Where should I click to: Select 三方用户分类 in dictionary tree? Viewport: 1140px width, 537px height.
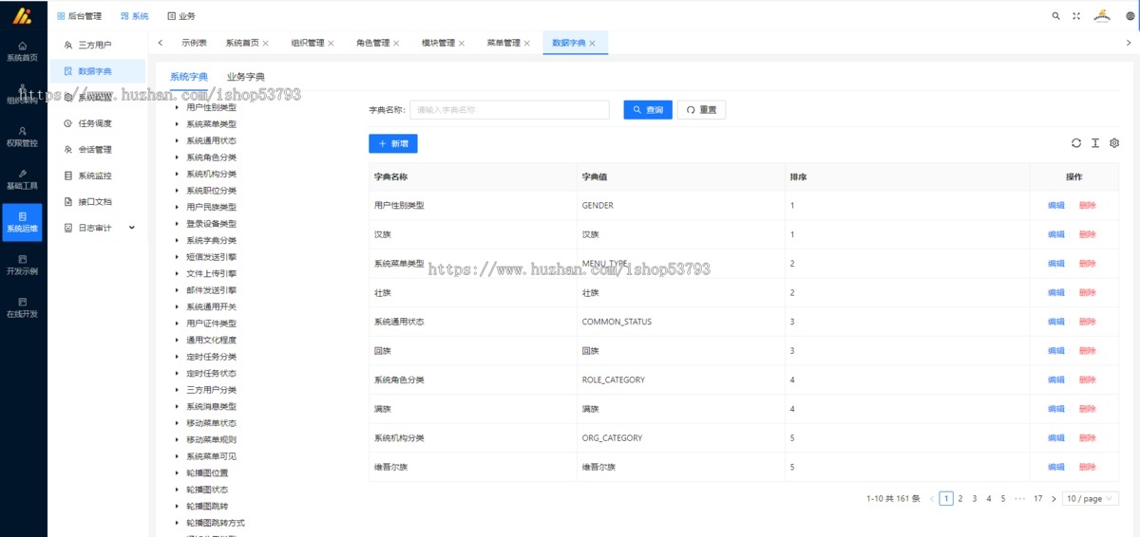point(212,390)
